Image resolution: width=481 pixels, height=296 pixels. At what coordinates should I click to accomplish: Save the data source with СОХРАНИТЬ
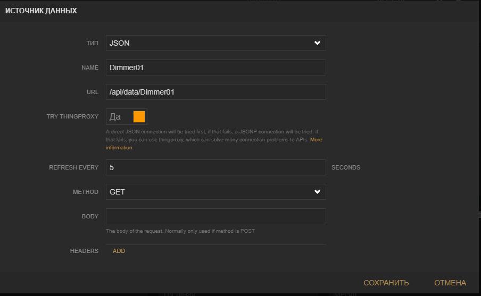click(x=386, y=283)
